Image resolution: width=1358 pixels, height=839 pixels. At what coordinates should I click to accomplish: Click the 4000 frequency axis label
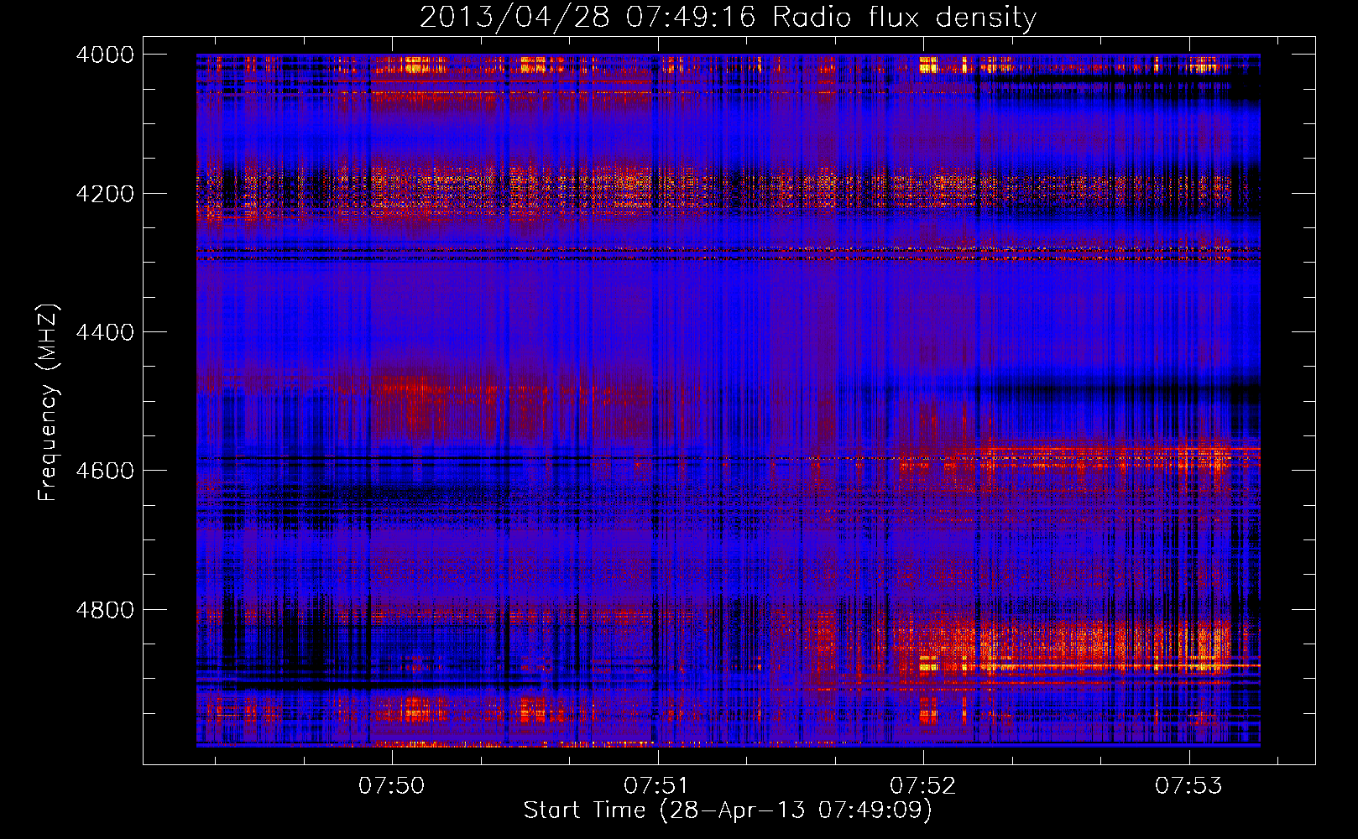point(105,55)
